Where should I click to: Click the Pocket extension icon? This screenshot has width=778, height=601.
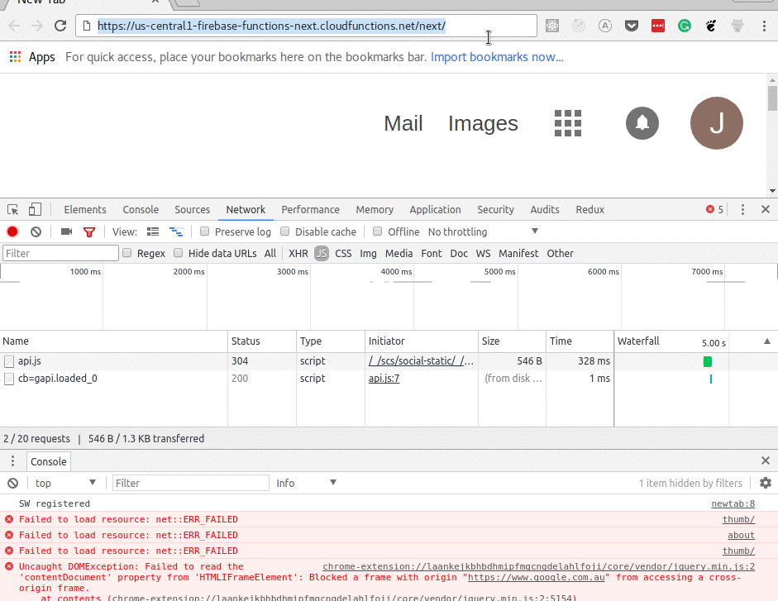click(632, 26)
